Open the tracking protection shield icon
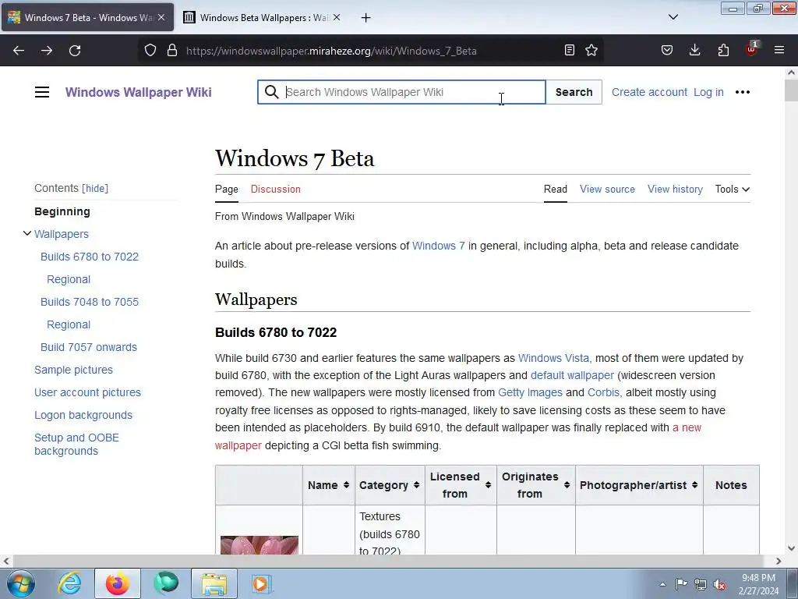Screen dimensions: 798x599 click(150, 51)
